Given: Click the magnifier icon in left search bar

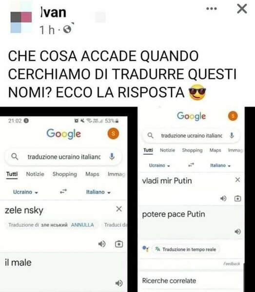Looking at the screenshot, I should [15, 157].
